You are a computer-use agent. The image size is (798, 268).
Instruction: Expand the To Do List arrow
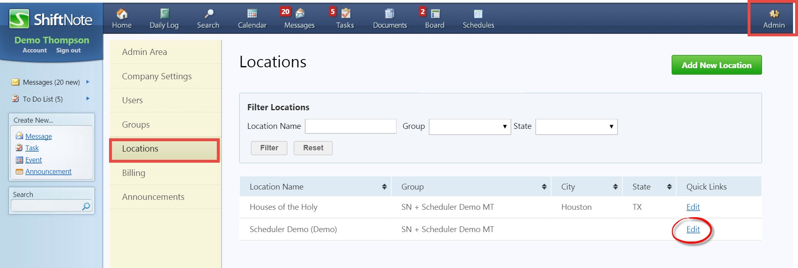coord(88,99)
